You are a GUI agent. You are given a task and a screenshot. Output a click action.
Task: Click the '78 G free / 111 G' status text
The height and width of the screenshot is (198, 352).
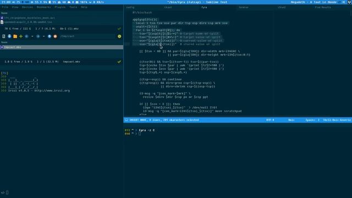[18, 29]
